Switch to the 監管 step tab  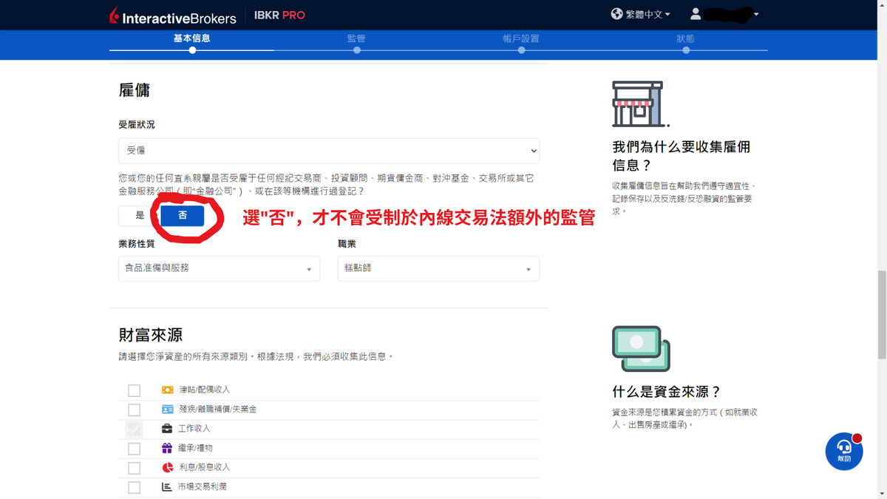(x=356, y=38)
